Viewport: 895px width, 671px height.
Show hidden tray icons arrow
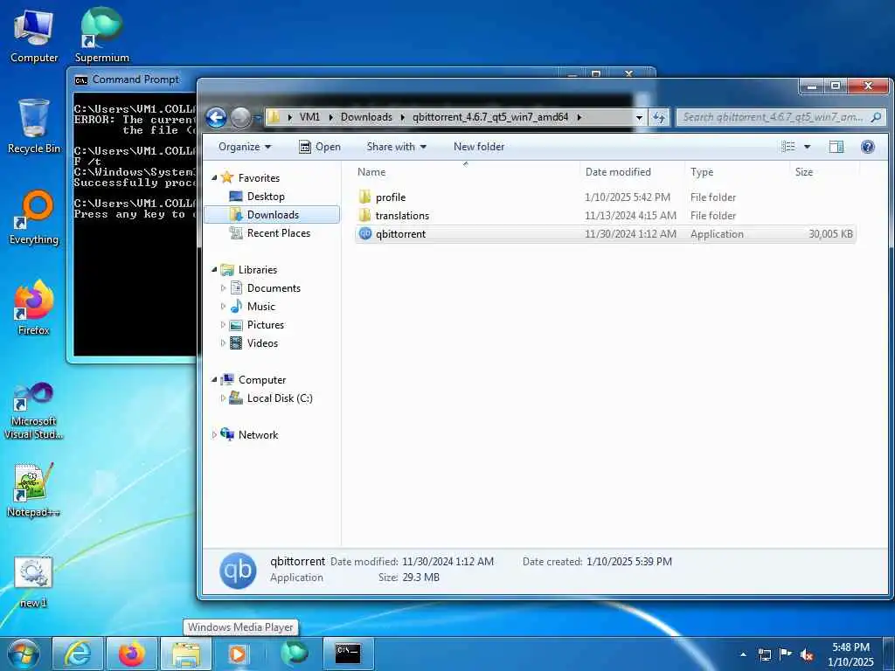click(743, 655)
